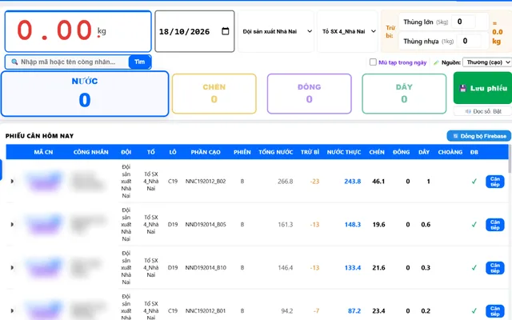The height and width of the screenshot is (320, 512).
Task: Click the CÔNG NHÂN column header
Action: 90,152
